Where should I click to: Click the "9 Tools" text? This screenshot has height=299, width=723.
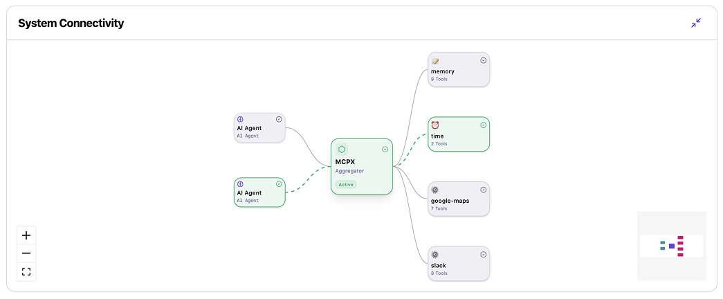point(439,80)
